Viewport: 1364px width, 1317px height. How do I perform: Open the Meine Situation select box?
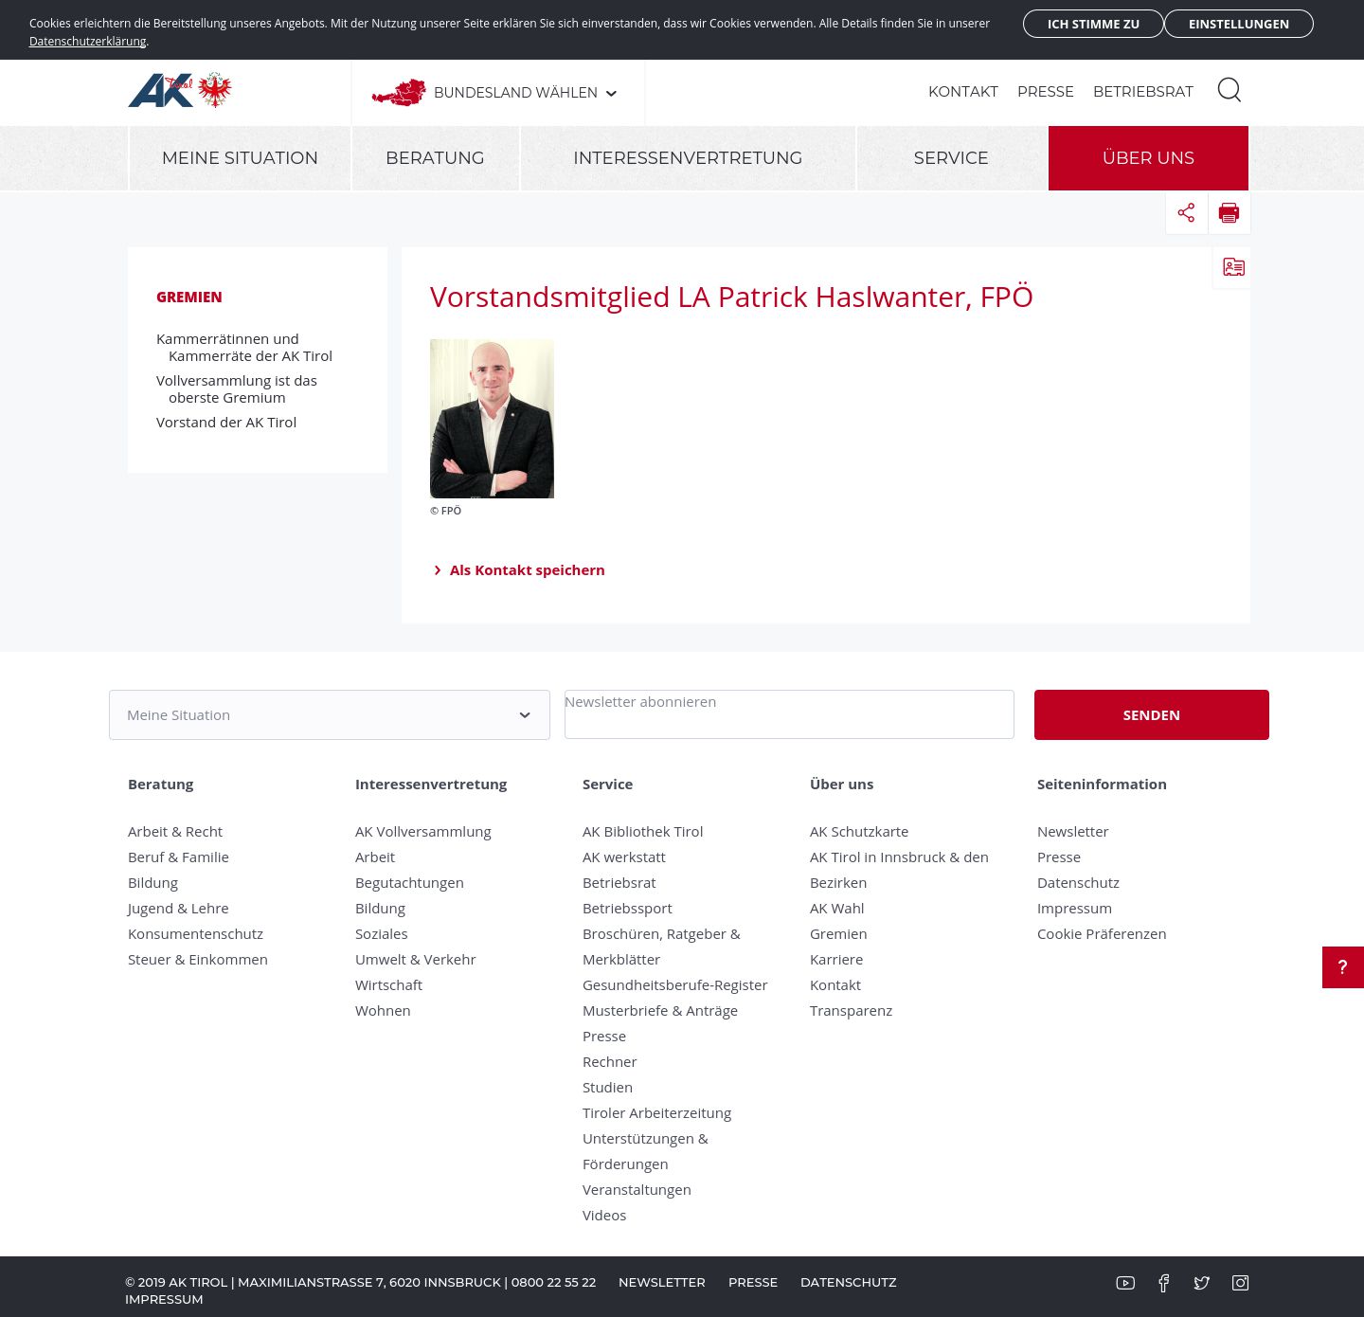click(330, 714)
